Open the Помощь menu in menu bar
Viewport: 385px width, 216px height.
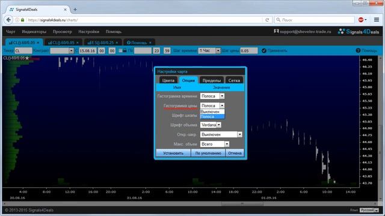[114, 32]
